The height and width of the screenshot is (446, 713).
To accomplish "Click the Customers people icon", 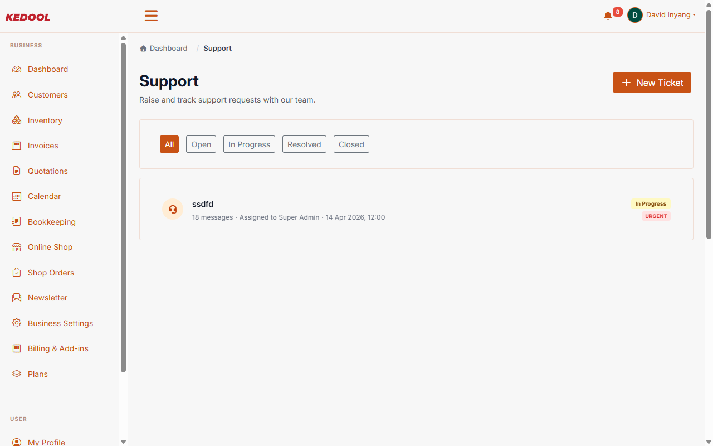I will tap(17, 95).
